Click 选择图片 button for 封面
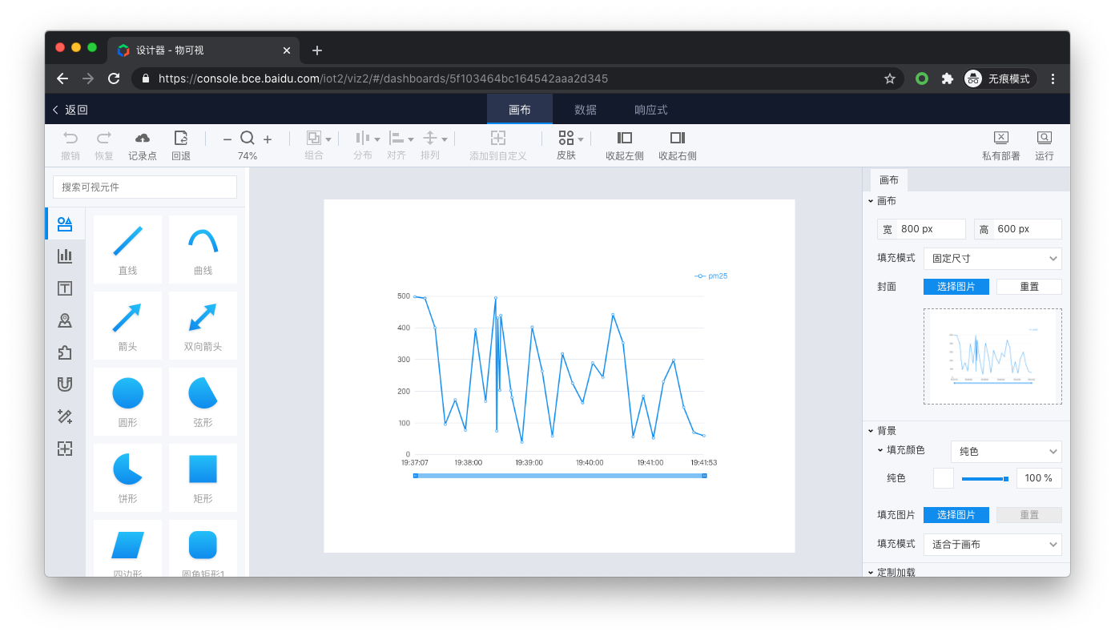This screenshot has height=636, width=1115. click(956, 287)
